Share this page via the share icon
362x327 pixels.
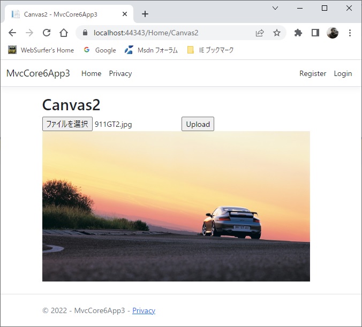coord(260,33)
